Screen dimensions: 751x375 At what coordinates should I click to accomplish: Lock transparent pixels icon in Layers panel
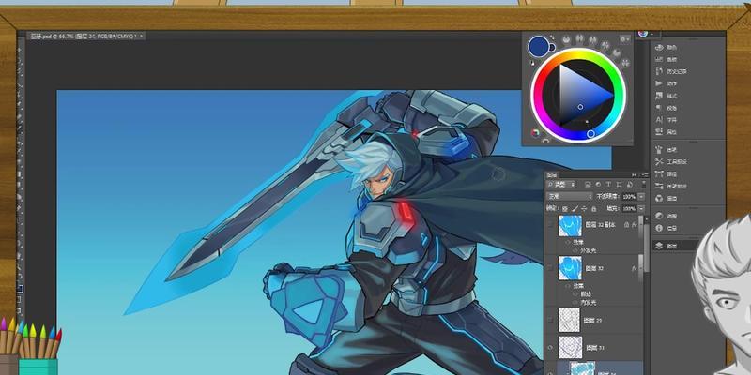(565, 208)
